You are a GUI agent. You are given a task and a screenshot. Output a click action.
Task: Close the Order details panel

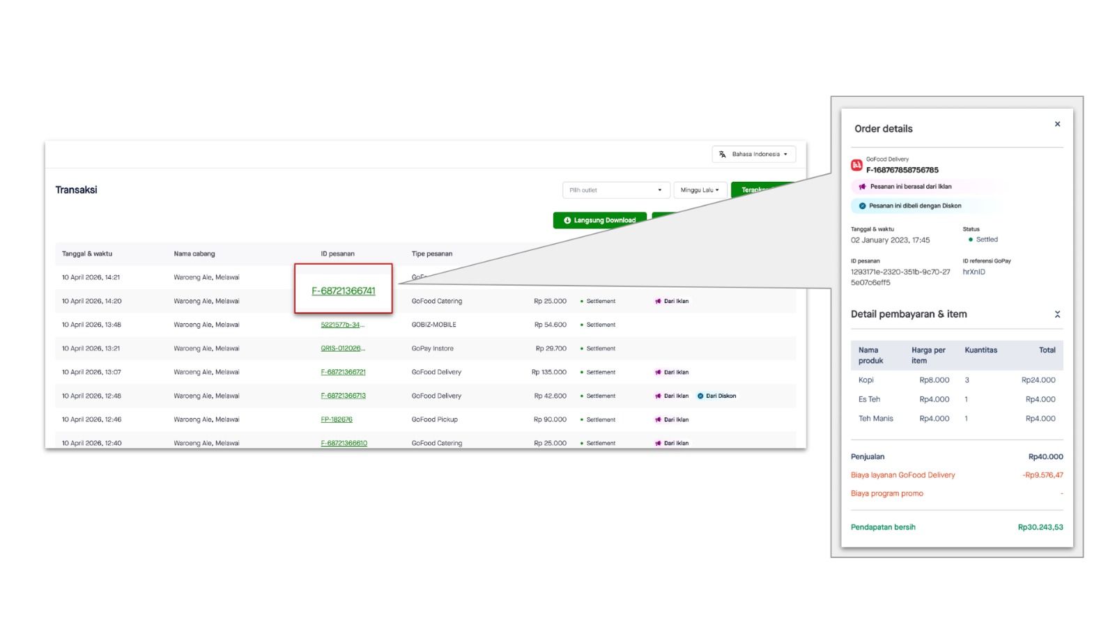(x=1057, y=124)
